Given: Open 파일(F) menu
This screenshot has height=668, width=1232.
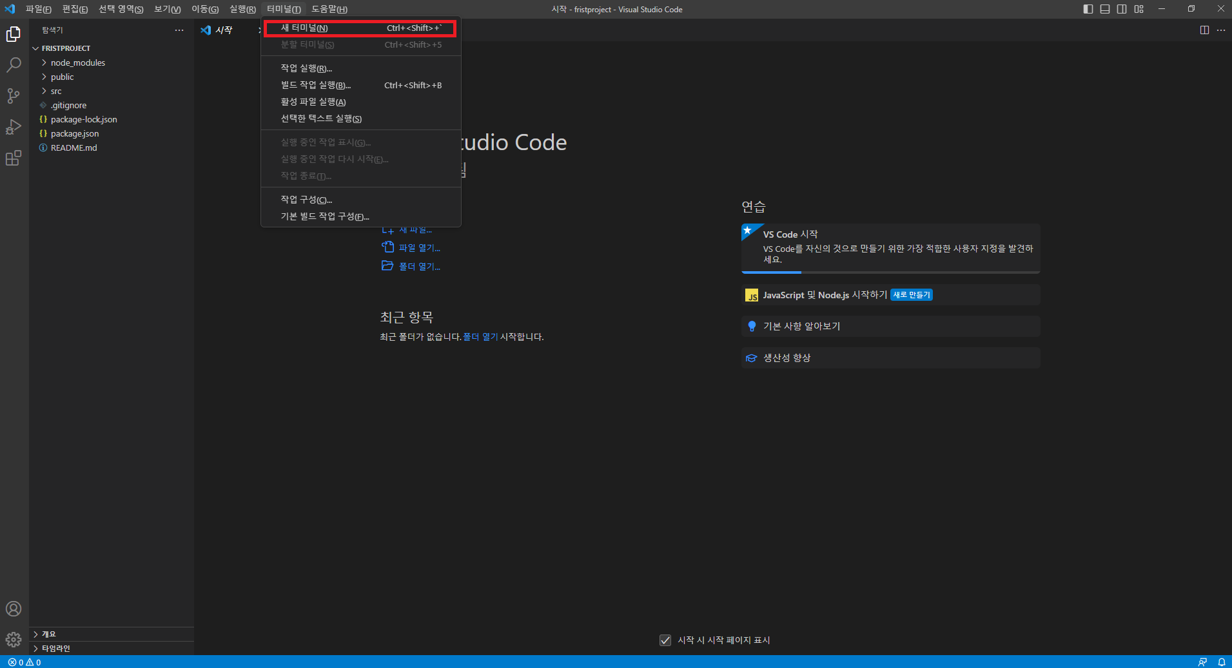Looking at the screenshot, I should tap(39, 9).
